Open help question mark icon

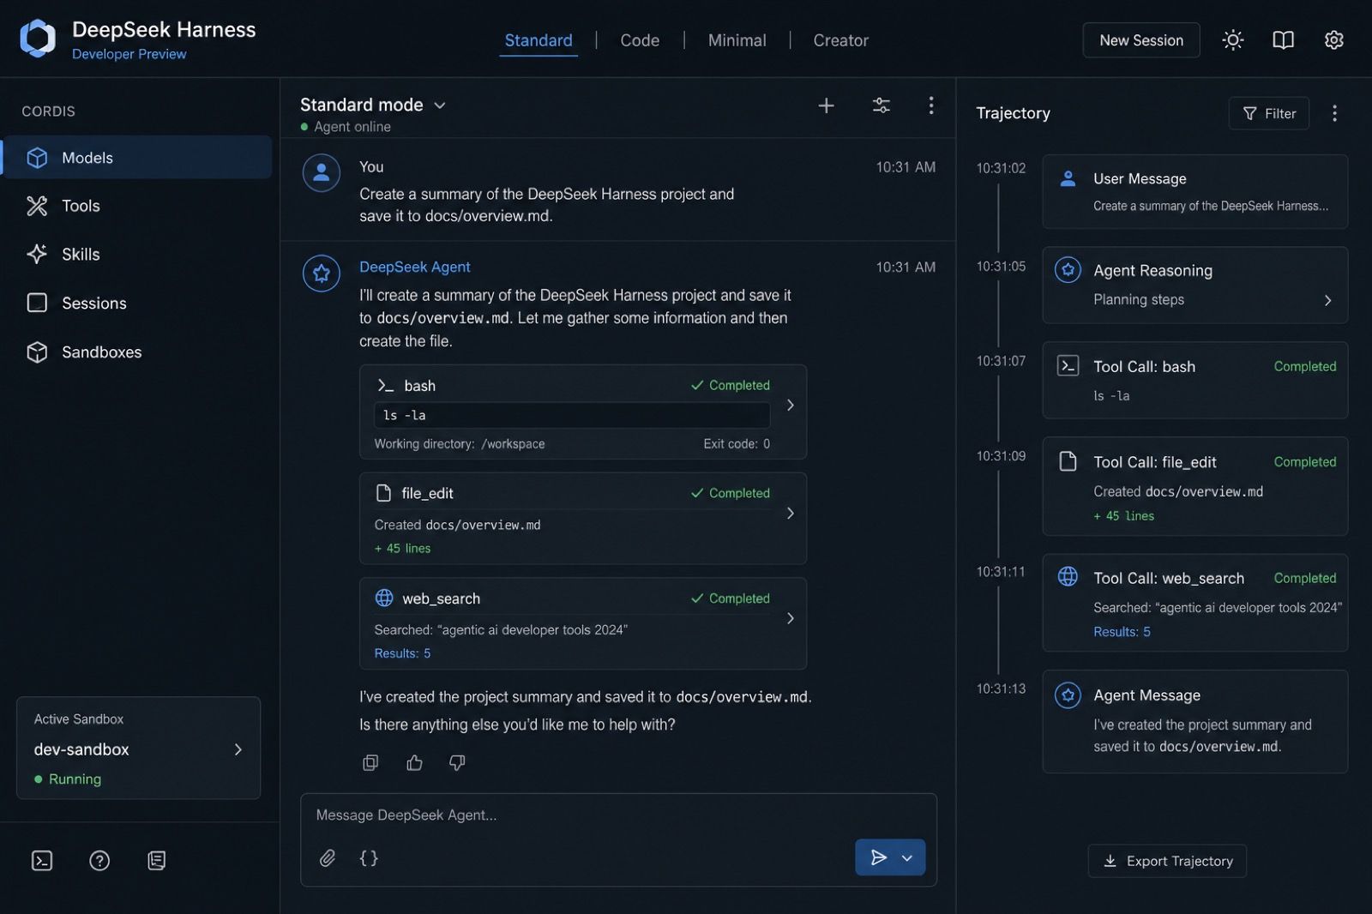pyautogui.click(x=99, y=860)
